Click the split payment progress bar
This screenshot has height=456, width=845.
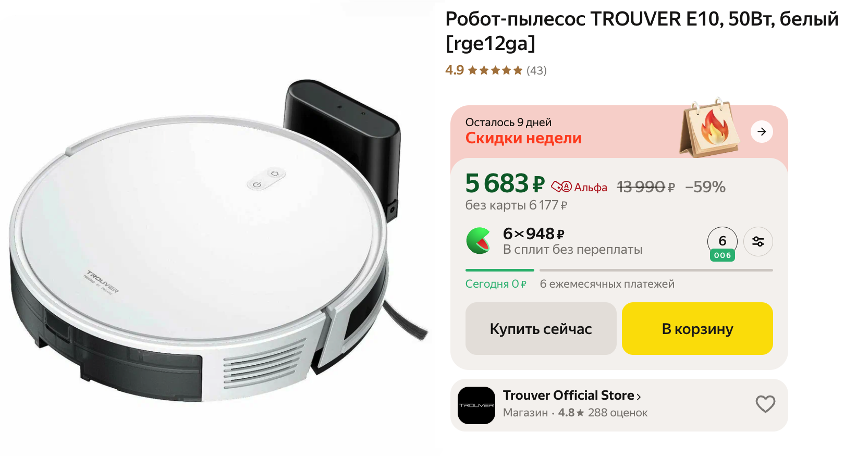pyautogui.click(x=619, y=270)
